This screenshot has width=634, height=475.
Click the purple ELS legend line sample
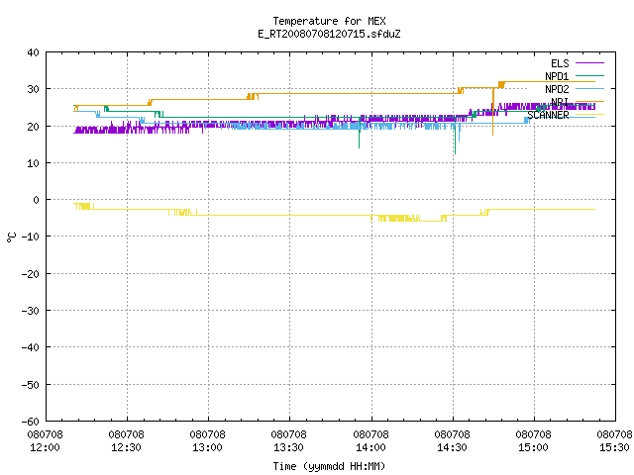589,63
